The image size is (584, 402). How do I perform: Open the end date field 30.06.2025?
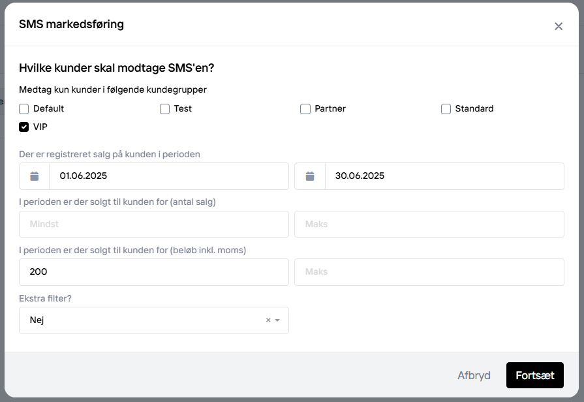pyautogui.click(x=445, y=176)
